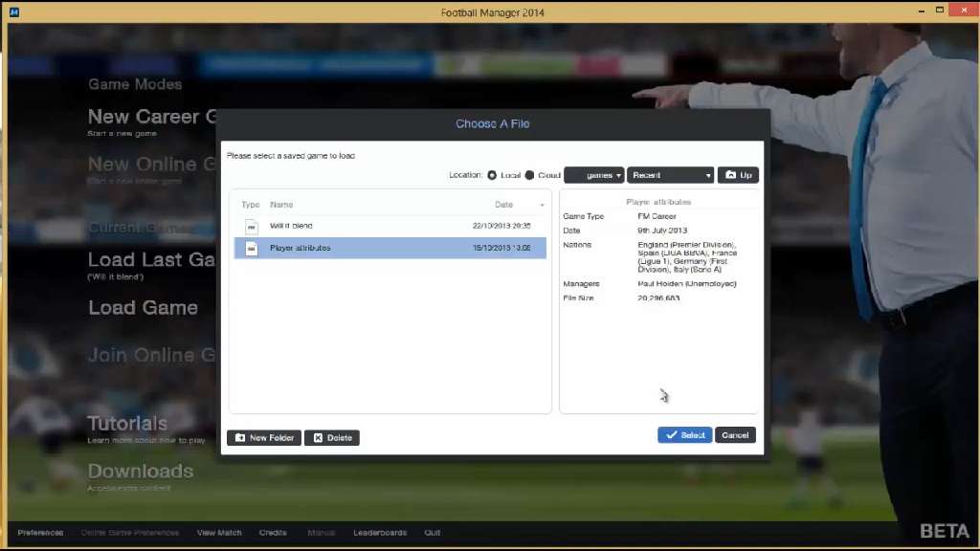Click the file icon beside Player attributes
Viewport: 980px width, 551px height.
point(252,248)
